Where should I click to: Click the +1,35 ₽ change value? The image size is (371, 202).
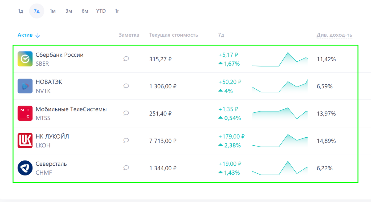pyautogui.click(x=228, y=109)
